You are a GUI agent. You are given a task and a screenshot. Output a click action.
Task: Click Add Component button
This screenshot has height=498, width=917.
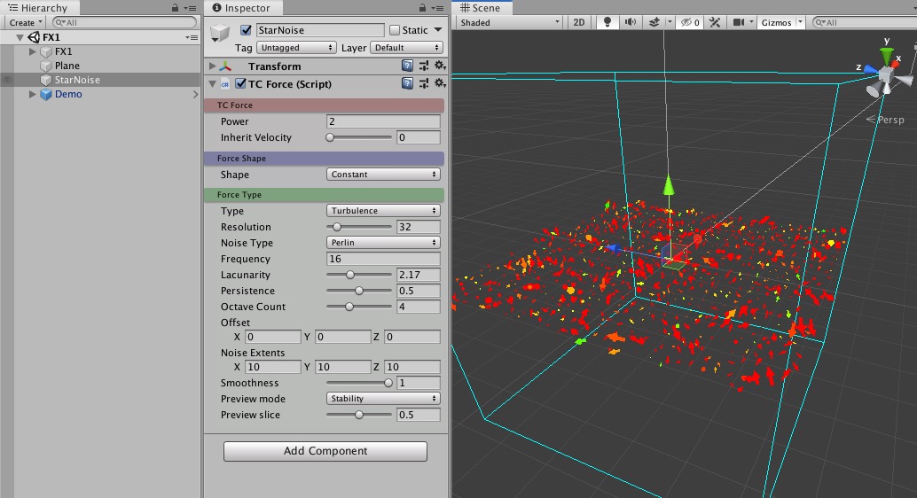pyautogui.click(x=325, y=451)
